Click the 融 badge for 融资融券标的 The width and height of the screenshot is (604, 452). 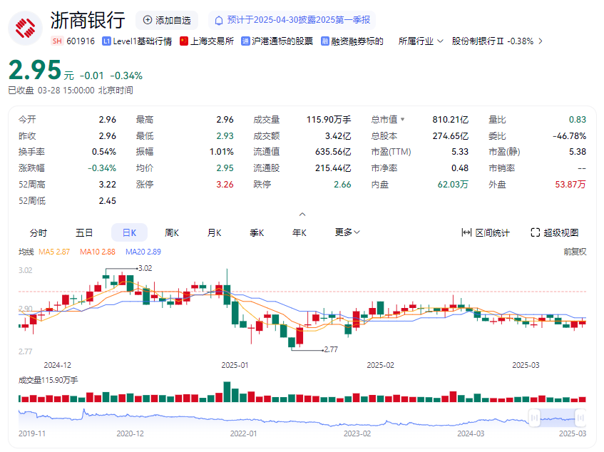pyautogui.click(x=325, y=41)
